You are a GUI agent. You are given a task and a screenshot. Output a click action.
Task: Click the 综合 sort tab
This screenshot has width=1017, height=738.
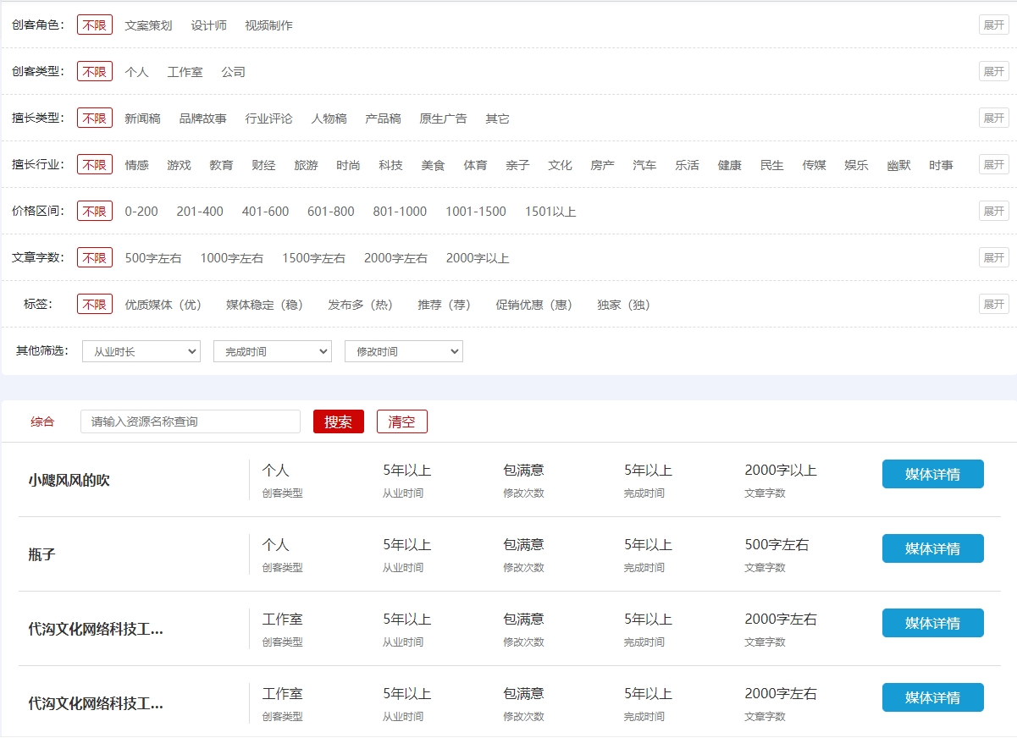[42, 421]
